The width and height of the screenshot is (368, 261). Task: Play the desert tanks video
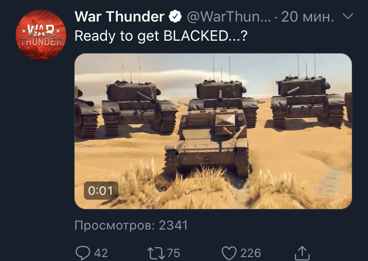(213, 131)
